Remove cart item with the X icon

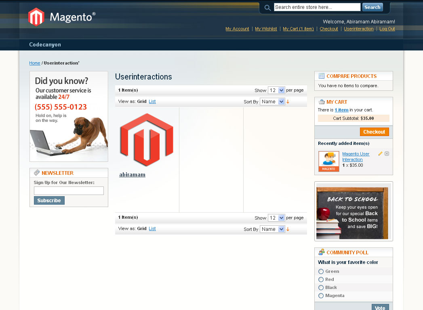pyautogui.click(x=387, y=154)
